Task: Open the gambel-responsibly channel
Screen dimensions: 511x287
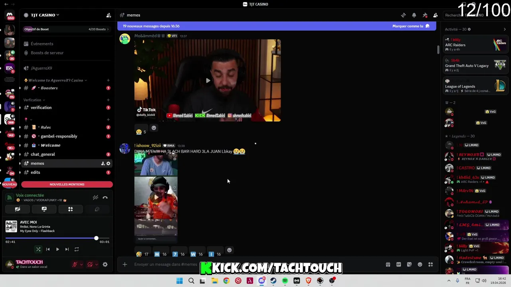Action: (x=67, y=136)
